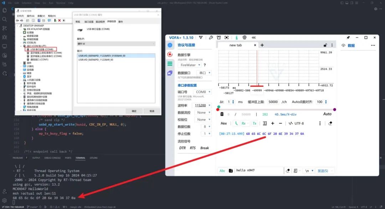Open Explorer in VS Code activity bar
The height and width of the screenshot is (209, 385).
tap(4, 10)
